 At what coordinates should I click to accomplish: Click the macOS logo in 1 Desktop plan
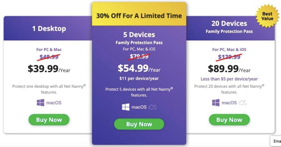pos(54,103)
